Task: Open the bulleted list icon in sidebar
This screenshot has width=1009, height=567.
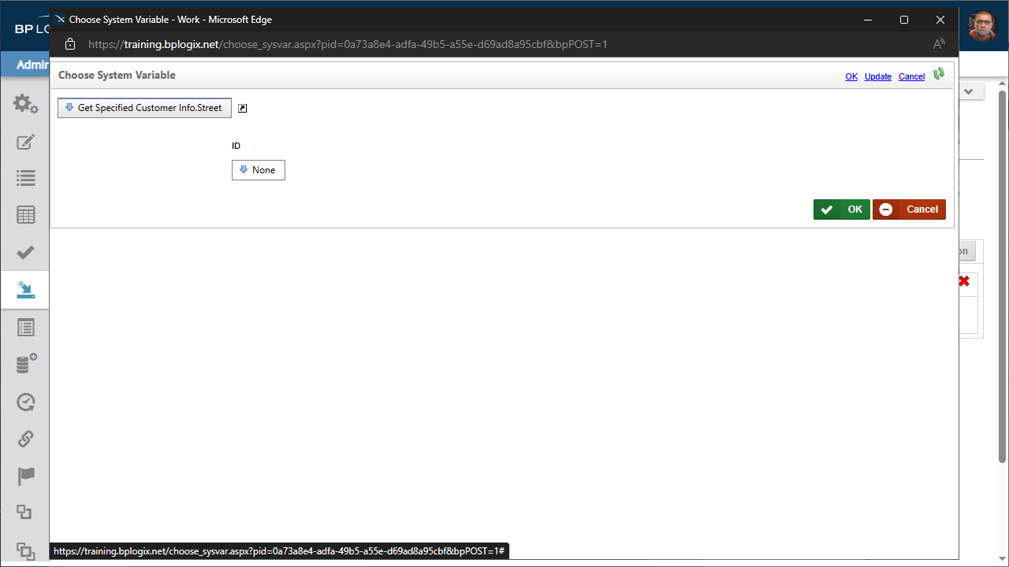Action: (x=25, y=178)
